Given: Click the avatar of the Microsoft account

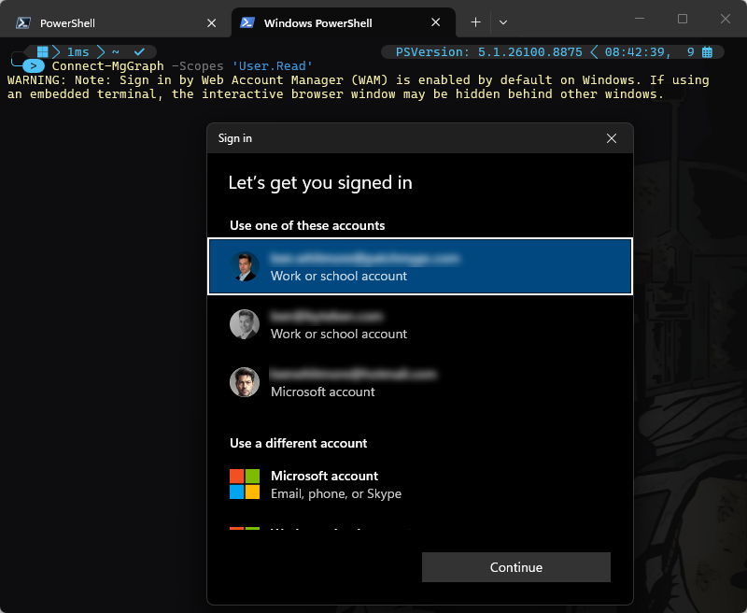Looking at the screenshot, I should tap(245, 382).
